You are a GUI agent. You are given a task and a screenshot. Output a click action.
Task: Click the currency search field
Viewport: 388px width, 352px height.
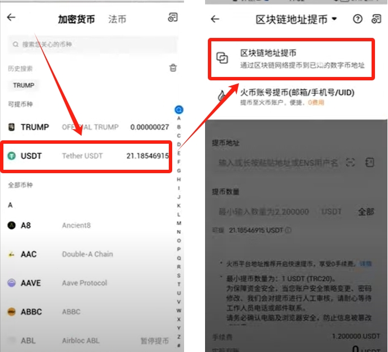(x=93, y=44)
